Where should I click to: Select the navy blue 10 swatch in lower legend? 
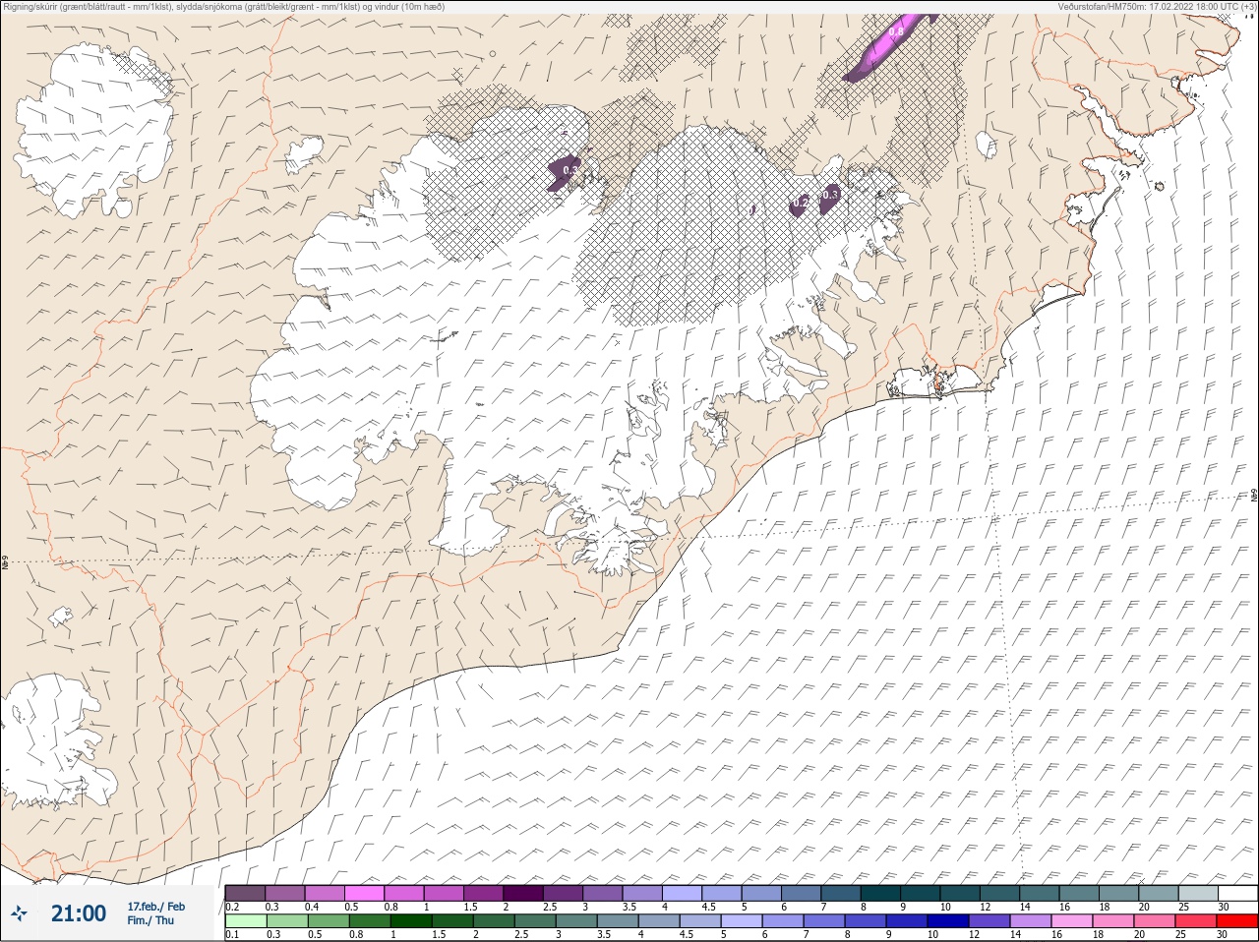tap(947, 921)
